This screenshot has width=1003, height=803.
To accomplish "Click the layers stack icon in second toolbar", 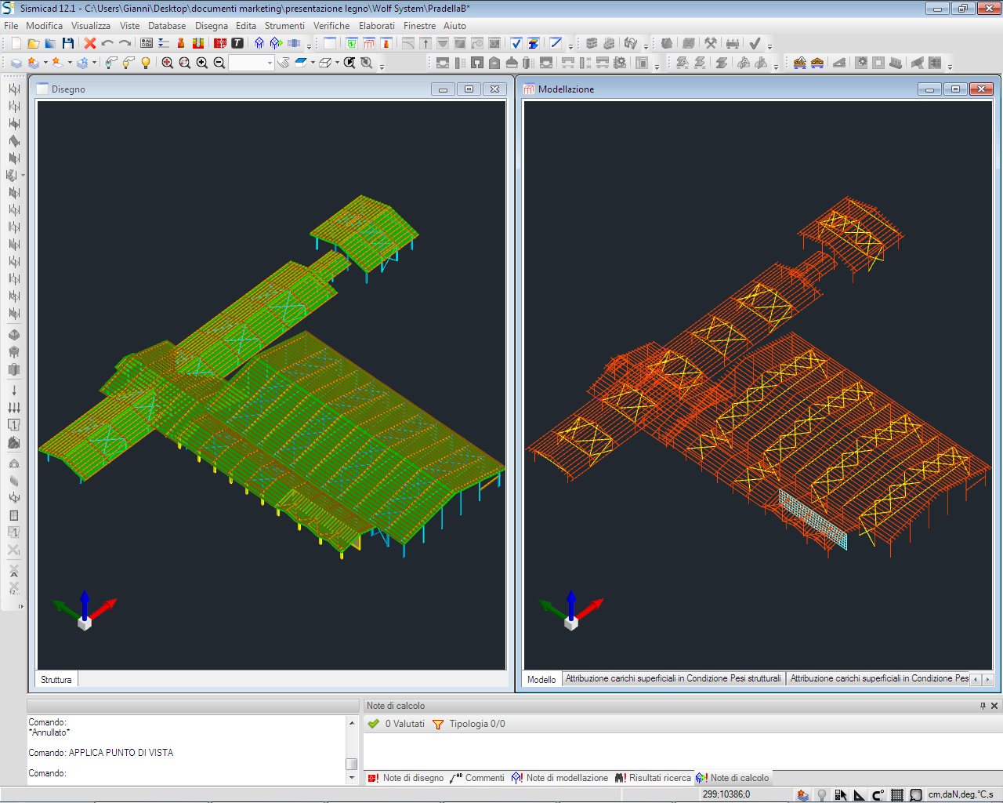I will 16,63.
